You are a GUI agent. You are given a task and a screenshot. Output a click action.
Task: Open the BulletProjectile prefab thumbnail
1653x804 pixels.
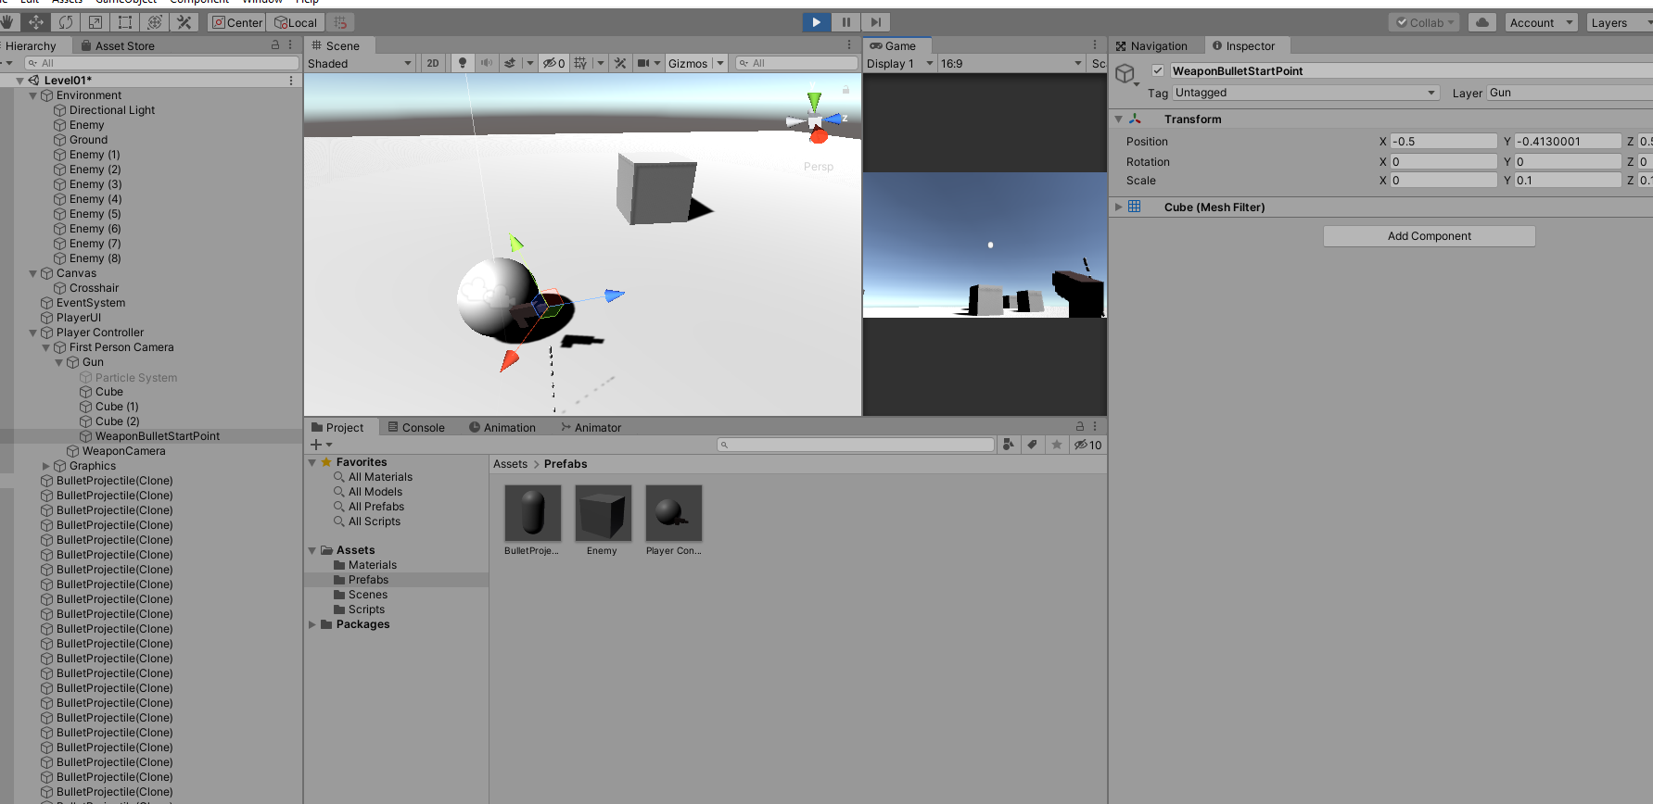coord(532,512)
